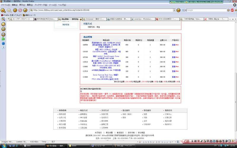Open the Home page button
This screenshot has height=148, width=237.
click(25, 10)
